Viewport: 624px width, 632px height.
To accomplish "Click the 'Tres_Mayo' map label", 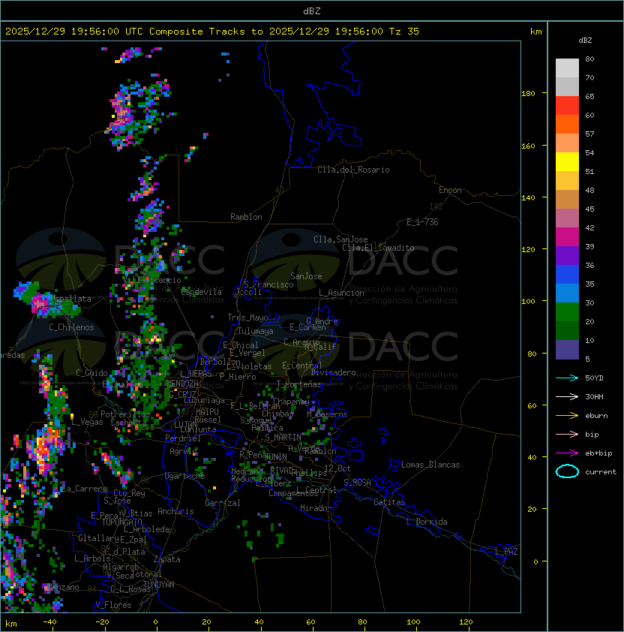I will tap(247, 318).
